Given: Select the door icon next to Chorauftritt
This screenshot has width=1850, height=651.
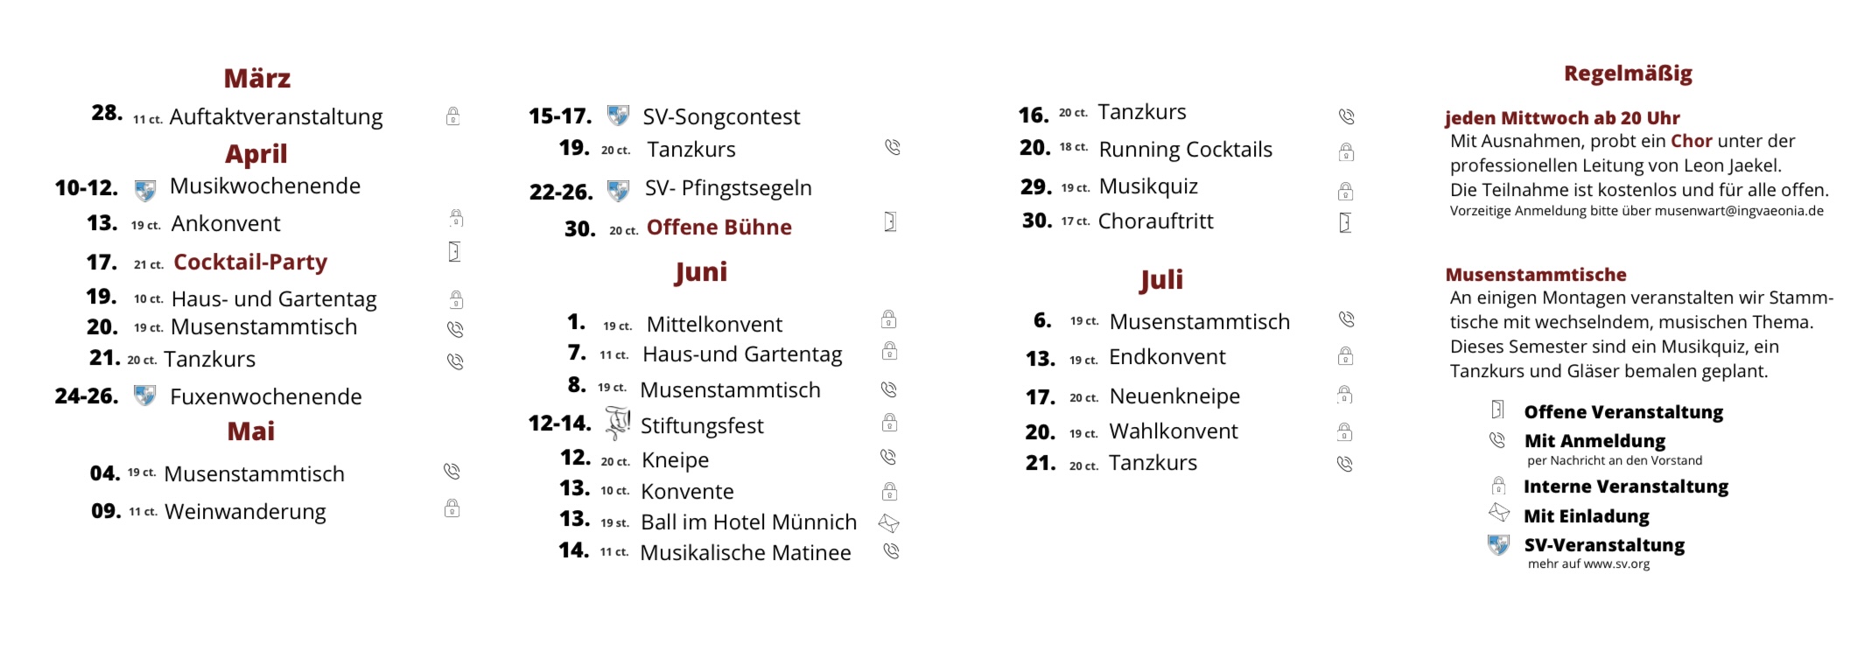Looking at the screenshot, I should tap(1345, 223).
